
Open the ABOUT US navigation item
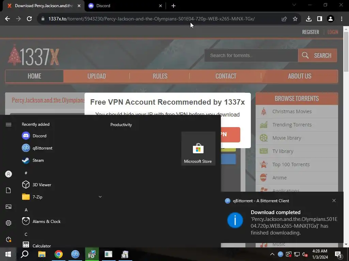point(300,76)
